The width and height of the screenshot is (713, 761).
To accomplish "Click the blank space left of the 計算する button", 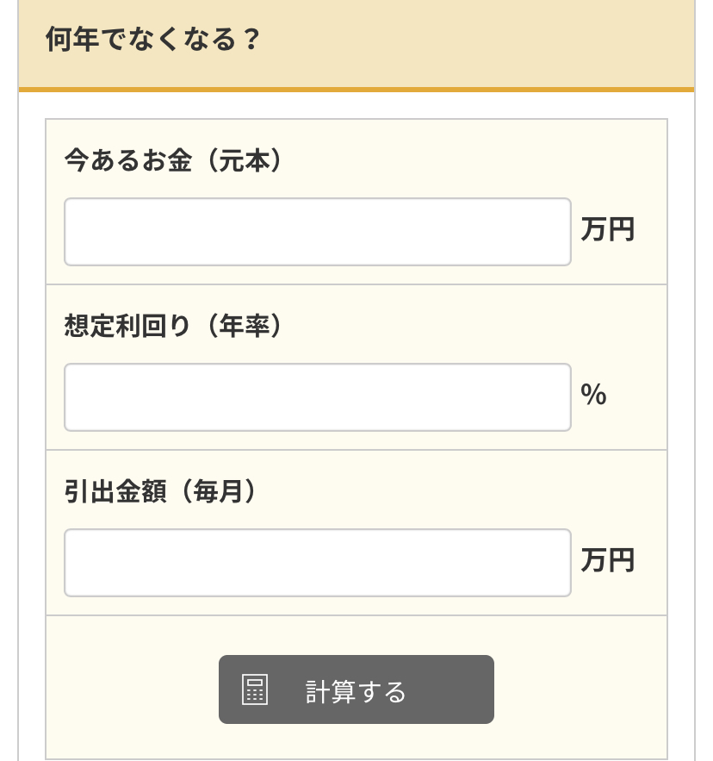I will click(133, 689).
